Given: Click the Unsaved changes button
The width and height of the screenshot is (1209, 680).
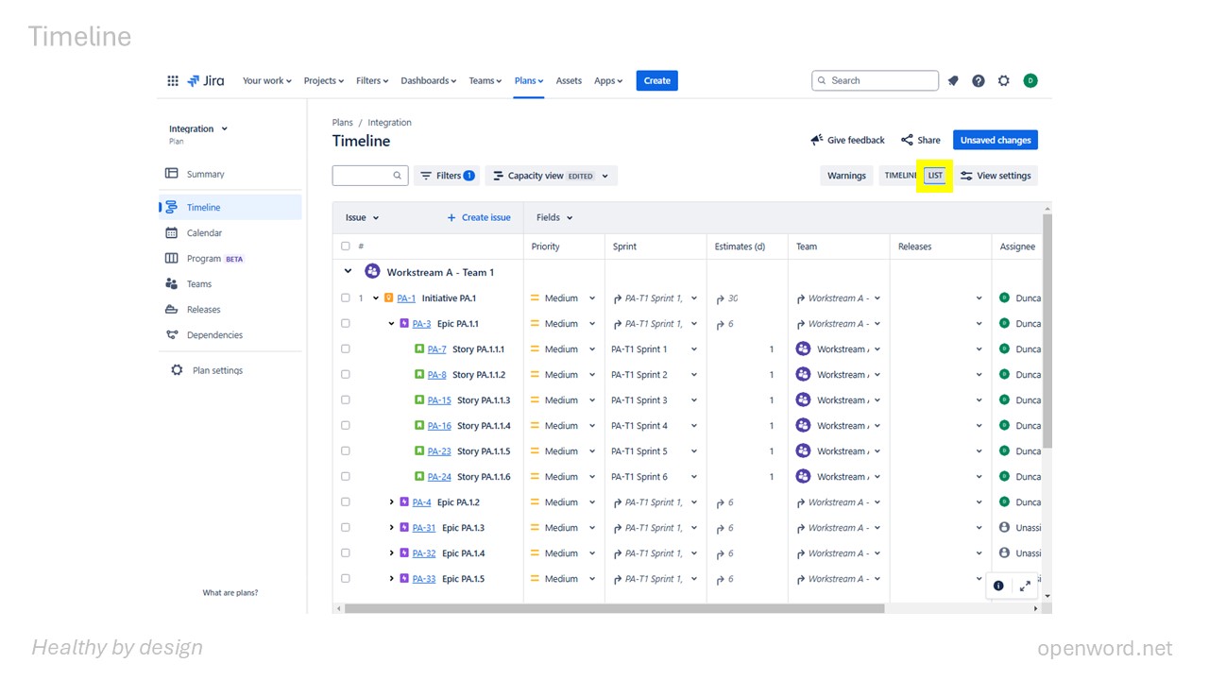Looking at the screenshot, I should pos(996,140).
